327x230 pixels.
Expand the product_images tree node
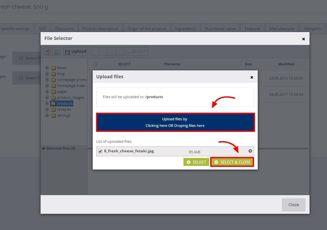47,97
